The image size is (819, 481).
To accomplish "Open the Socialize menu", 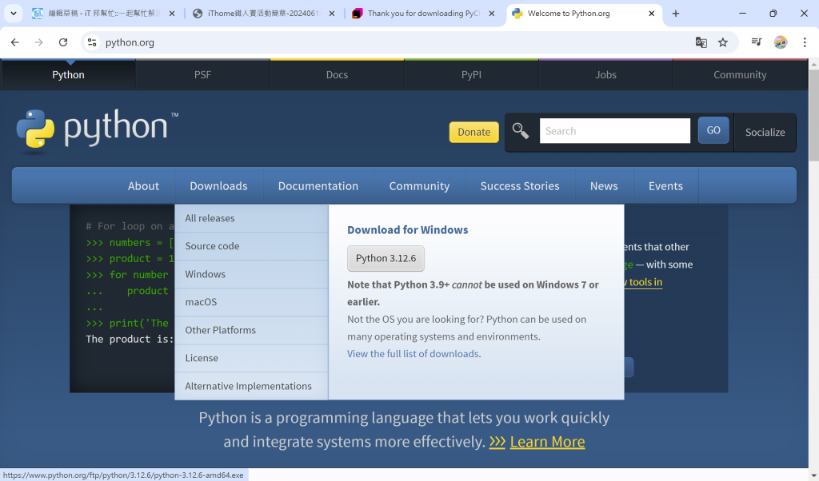I will 765,133.
